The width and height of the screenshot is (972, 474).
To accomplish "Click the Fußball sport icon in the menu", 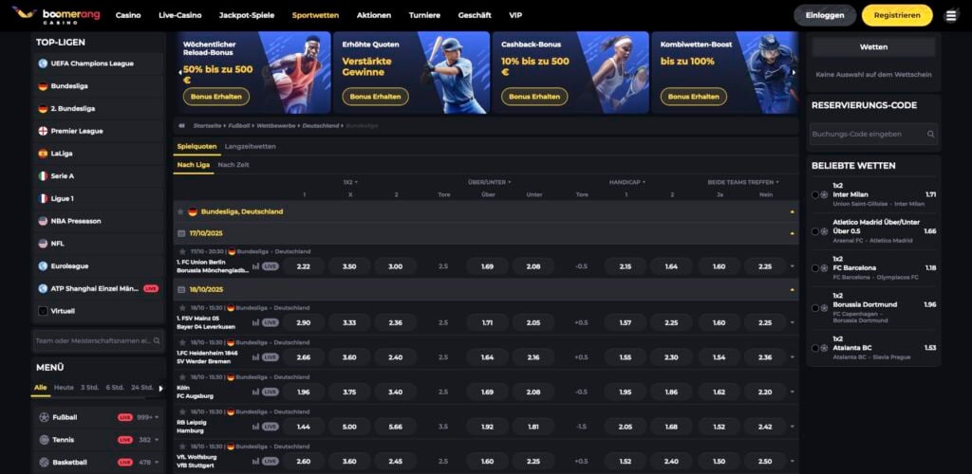I will tap(44, 417).
